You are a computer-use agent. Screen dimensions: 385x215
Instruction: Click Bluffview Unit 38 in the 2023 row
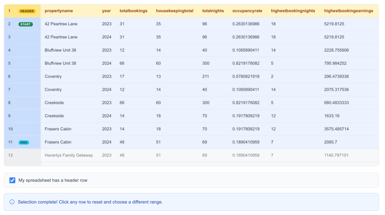pos(60,50)
